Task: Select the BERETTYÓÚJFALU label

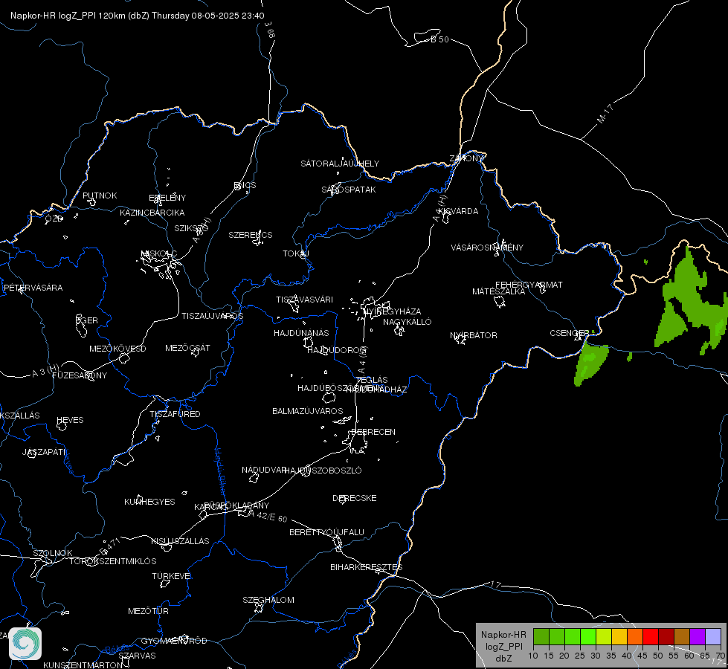Action: point(326,532)
